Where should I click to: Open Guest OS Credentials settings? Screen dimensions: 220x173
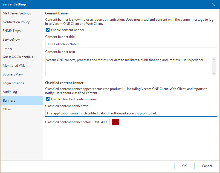pos(18,57)
